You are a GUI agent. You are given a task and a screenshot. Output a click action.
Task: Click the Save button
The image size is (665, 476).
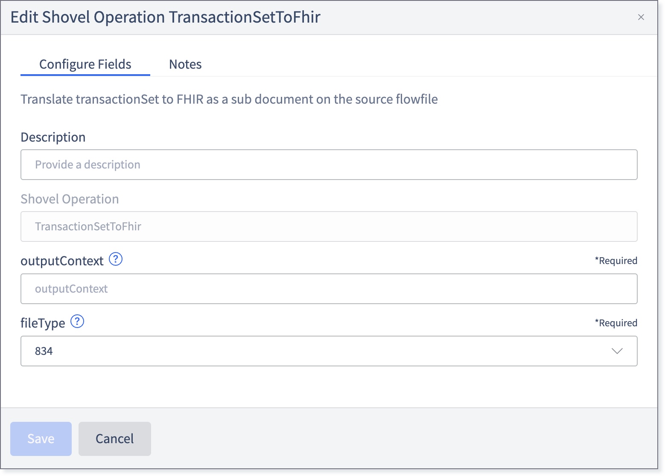tap(41, 438)
